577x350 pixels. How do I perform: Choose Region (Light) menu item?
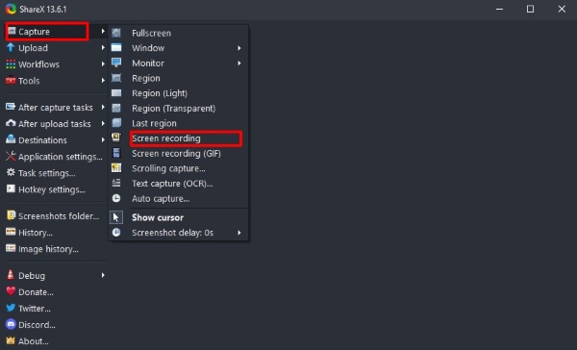coord(179,93)
